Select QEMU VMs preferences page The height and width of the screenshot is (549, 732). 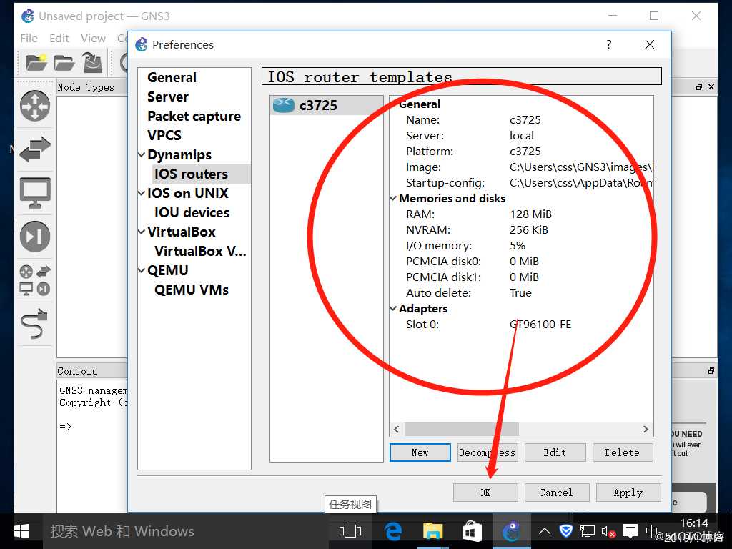tap(192, 290)
